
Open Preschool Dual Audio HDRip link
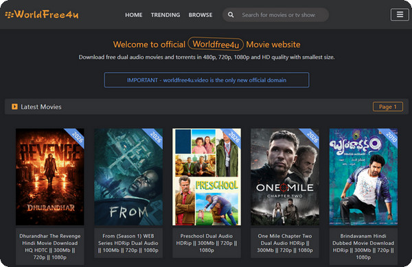coord(207,243)
